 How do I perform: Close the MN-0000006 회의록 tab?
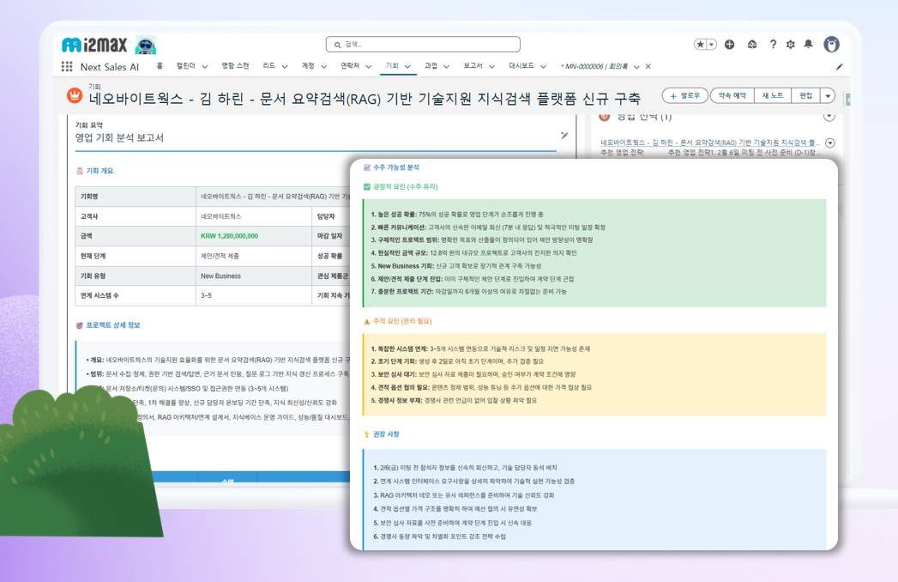click(x=648, y=66)
